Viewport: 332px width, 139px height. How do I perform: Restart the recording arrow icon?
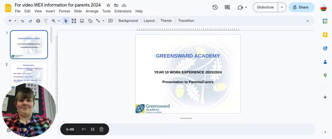(84, 129)
